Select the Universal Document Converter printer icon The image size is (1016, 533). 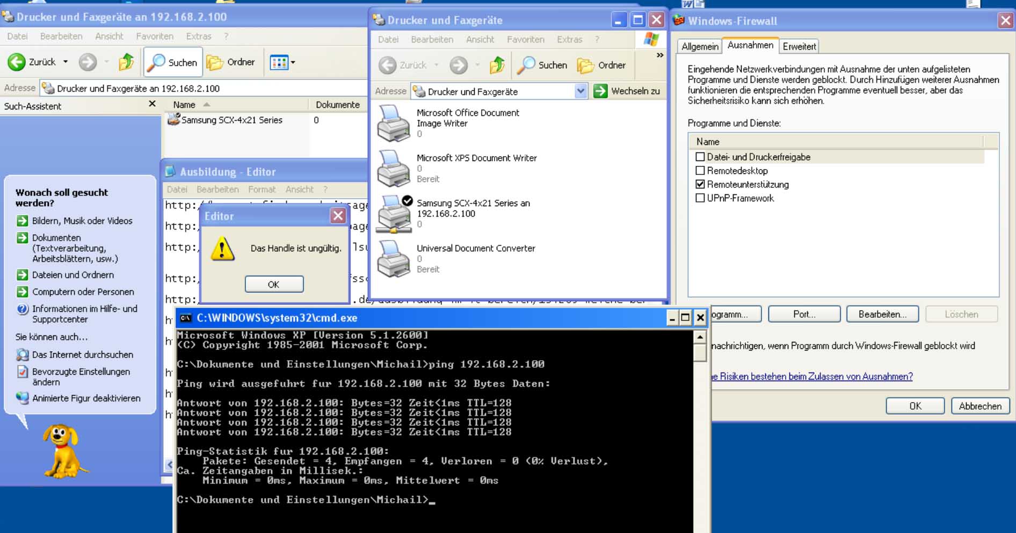pyautogui.click(x=393, y=259)
